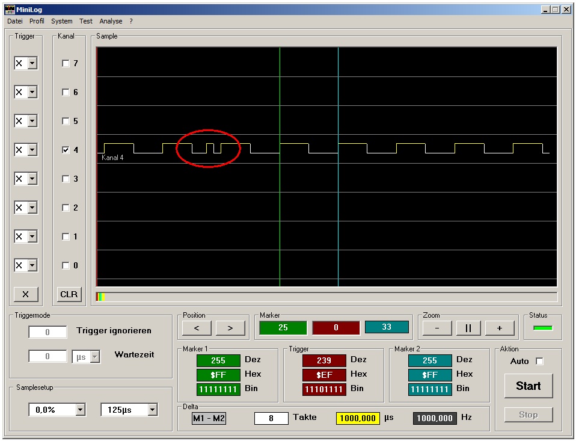This screenshot has height=441, width=576.
Task: Click Marker 2 hex value $FF
Action: 430,375
